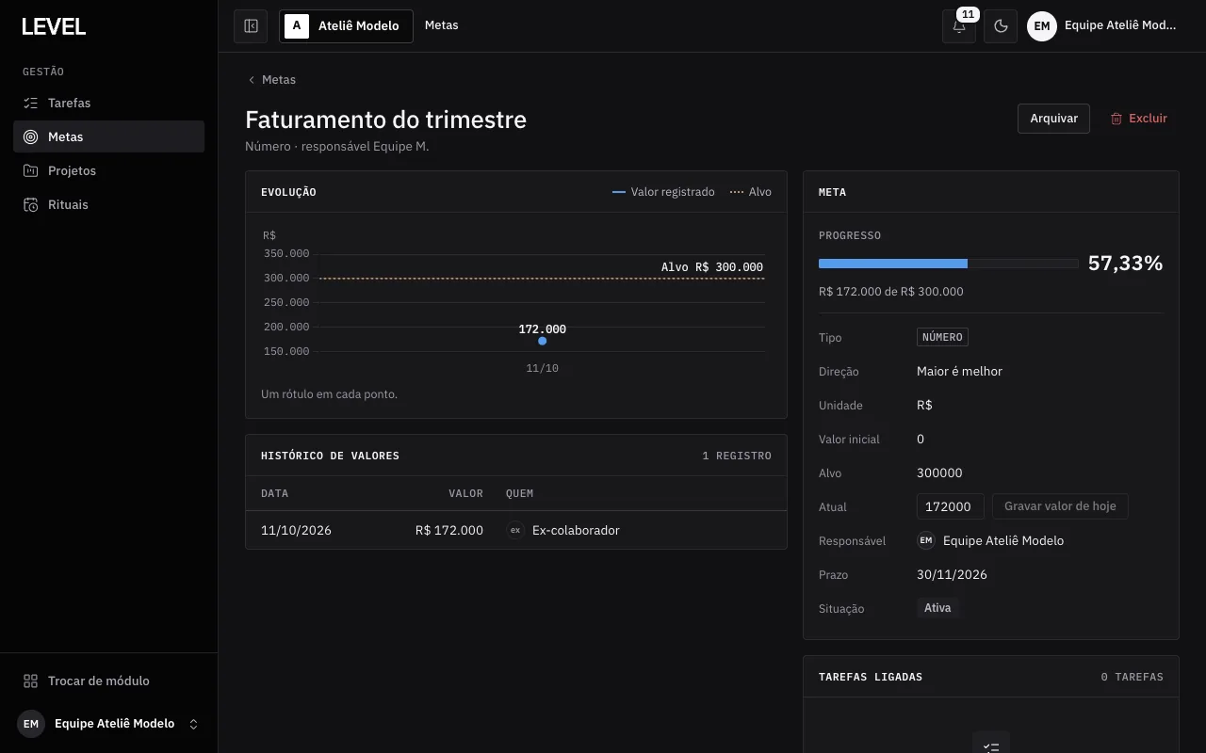Click the back chevron beside Metas
The width and height of the screenshot is (1206, 753).
tap(252, 80)
